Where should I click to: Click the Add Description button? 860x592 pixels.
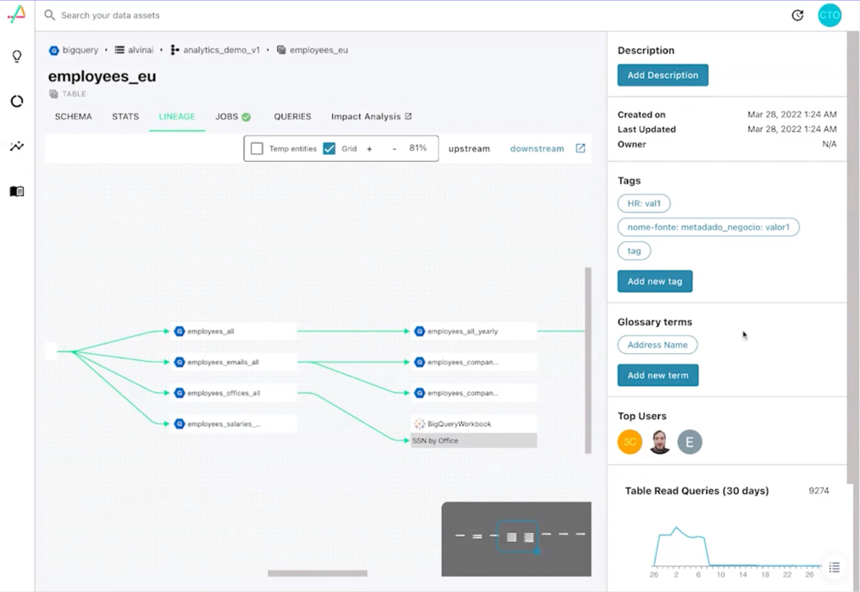663,75
